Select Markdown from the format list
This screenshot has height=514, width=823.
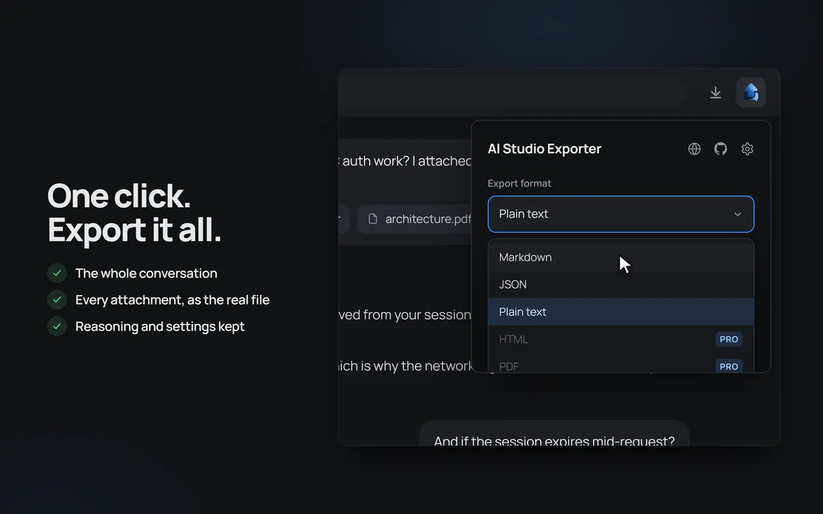[x=621, y=257]
